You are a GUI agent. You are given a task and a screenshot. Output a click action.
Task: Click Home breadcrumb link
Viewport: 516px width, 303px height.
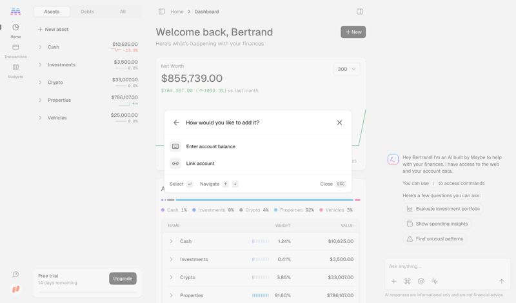point(177,12)
